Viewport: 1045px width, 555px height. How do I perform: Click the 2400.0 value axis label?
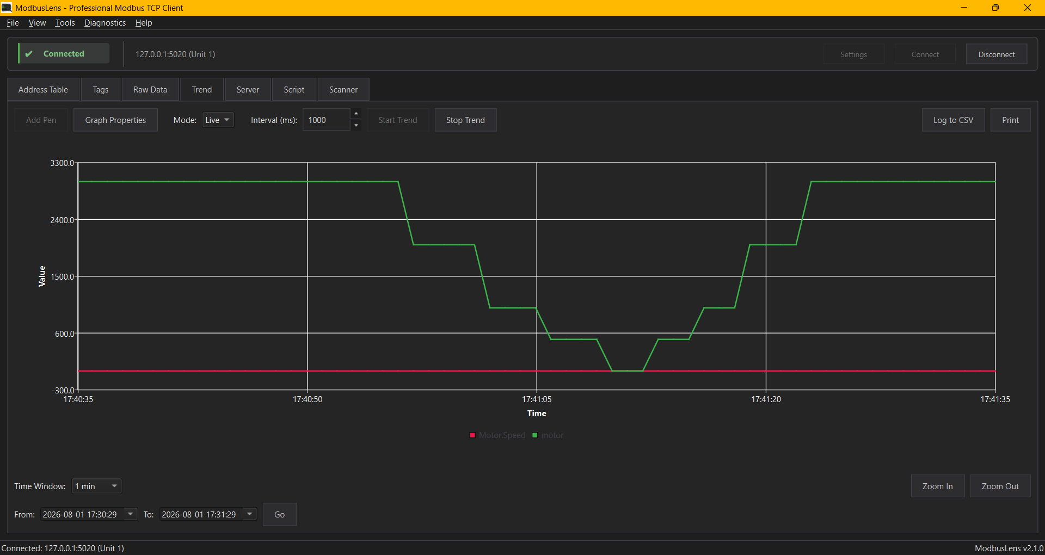pyautogui.click(x=62, y=220)
